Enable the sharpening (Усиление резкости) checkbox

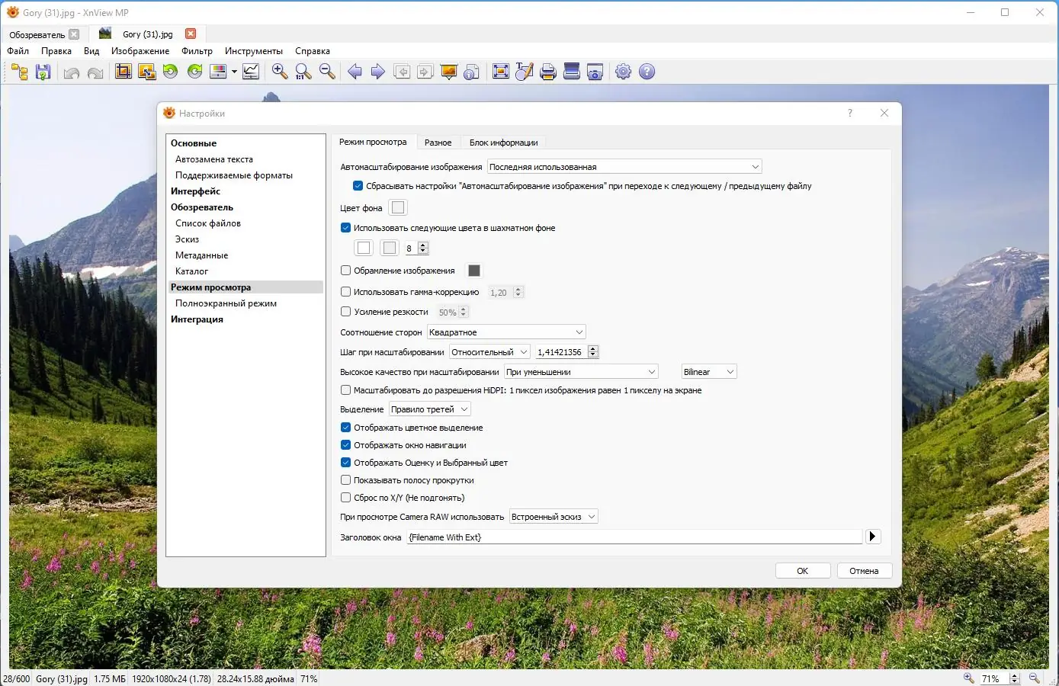coord(345,312)
